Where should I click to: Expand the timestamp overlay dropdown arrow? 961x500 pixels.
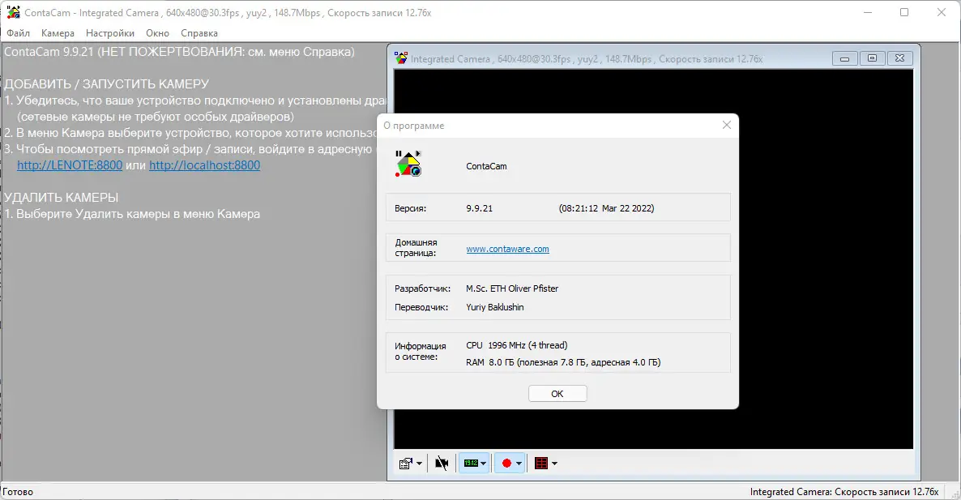(x=484, y=464)
